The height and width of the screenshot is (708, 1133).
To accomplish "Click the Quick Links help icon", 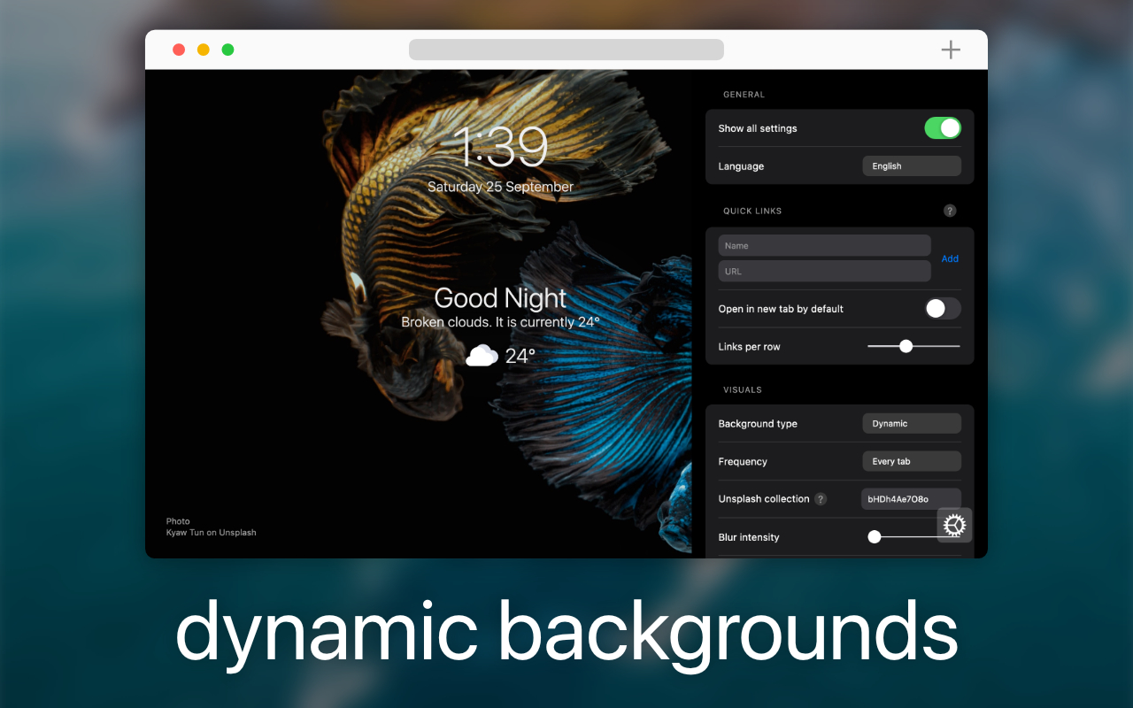I will tap(950, 211).
